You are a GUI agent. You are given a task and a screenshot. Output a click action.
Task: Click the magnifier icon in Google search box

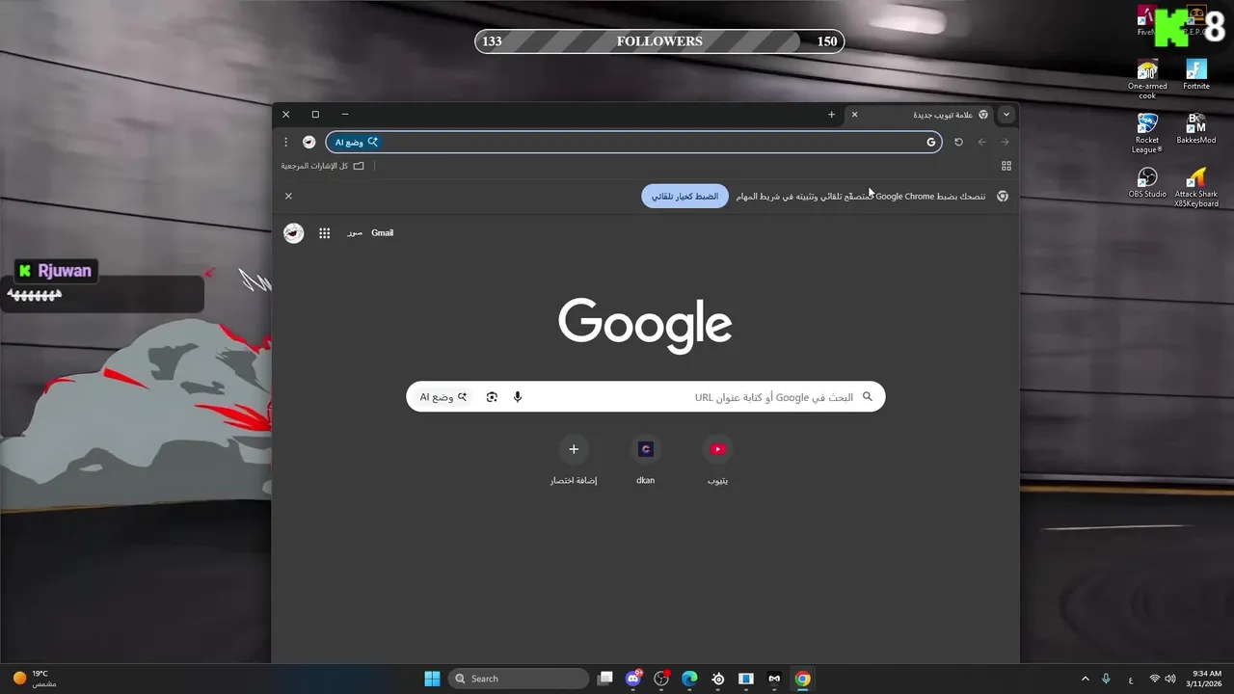tap(867, 397)
